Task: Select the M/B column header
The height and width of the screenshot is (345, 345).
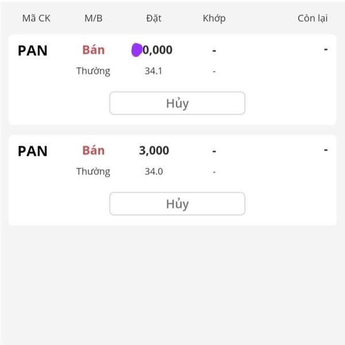Action: (x=94, y=18)
